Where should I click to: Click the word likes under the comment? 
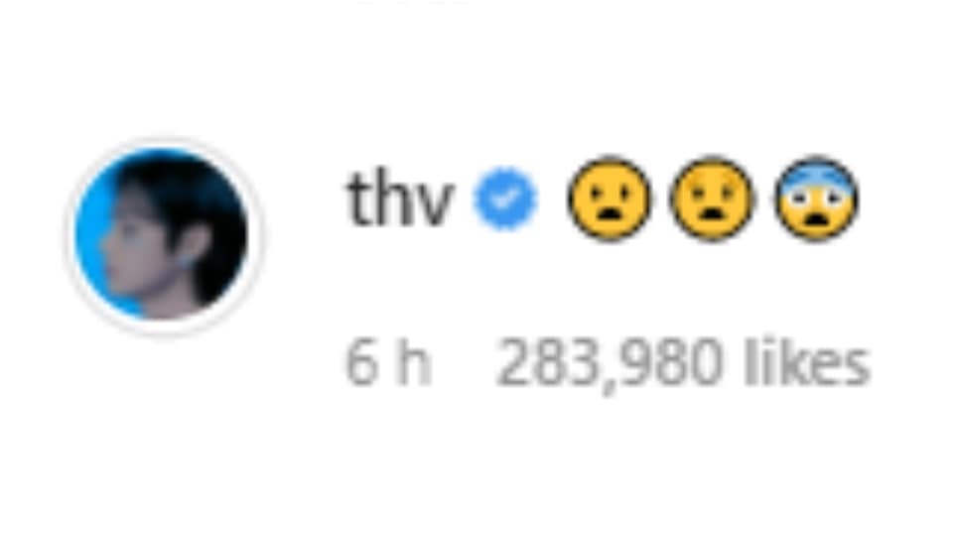808,363
